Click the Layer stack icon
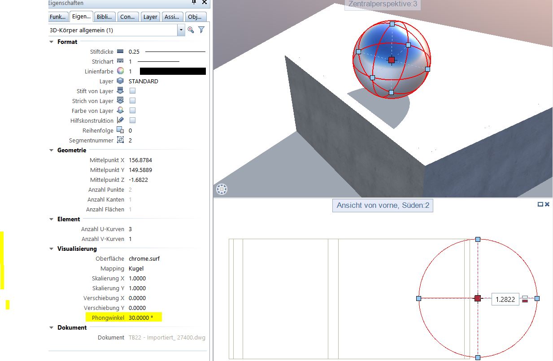Screen dimensions: 553x361 pos(120,81)
